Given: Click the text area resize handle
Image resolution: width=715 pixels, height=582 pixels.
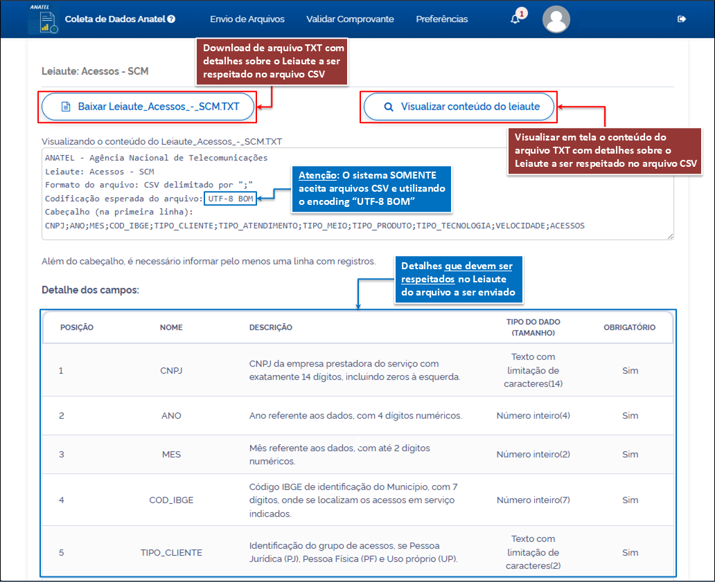Looking at the screenshot, I should coord(670,236).
